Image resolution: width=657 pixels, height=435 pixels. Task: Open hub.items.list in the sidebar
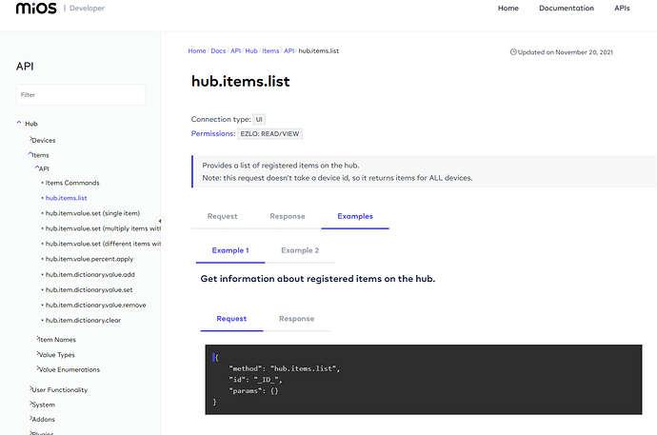(x=67, y=198)
